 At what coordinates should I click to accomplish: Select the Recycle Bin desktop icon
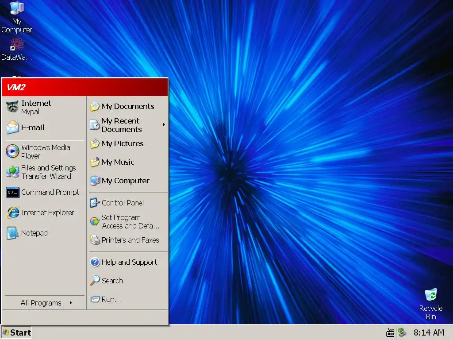point(431,304)
